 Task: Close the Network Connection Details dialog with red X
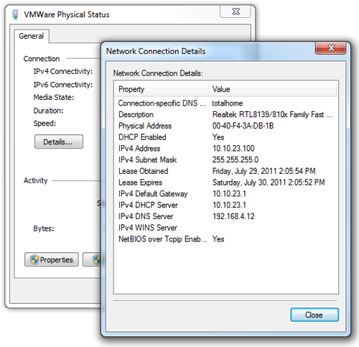331,48
